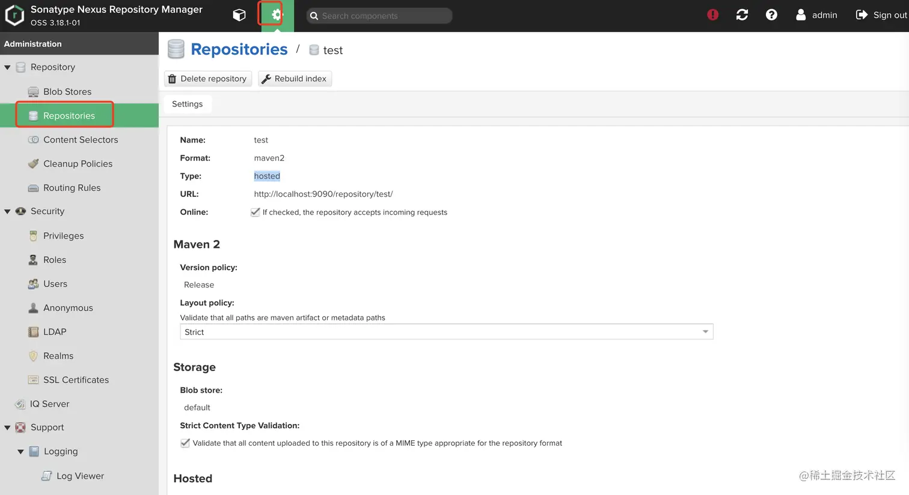Collapse the Repository tree node
Viewport: 909px width, 495px height.
(7, 67)
